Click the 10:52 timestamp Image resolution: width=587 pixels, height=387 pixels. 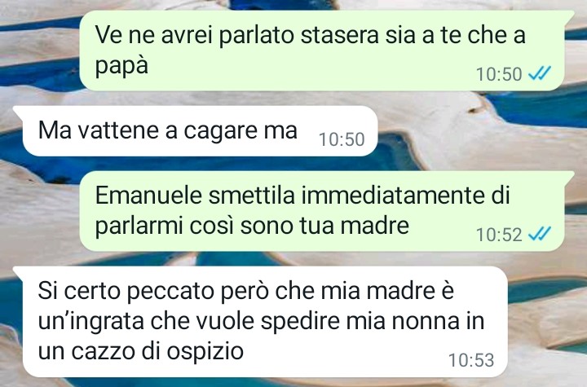pos(499,235)
